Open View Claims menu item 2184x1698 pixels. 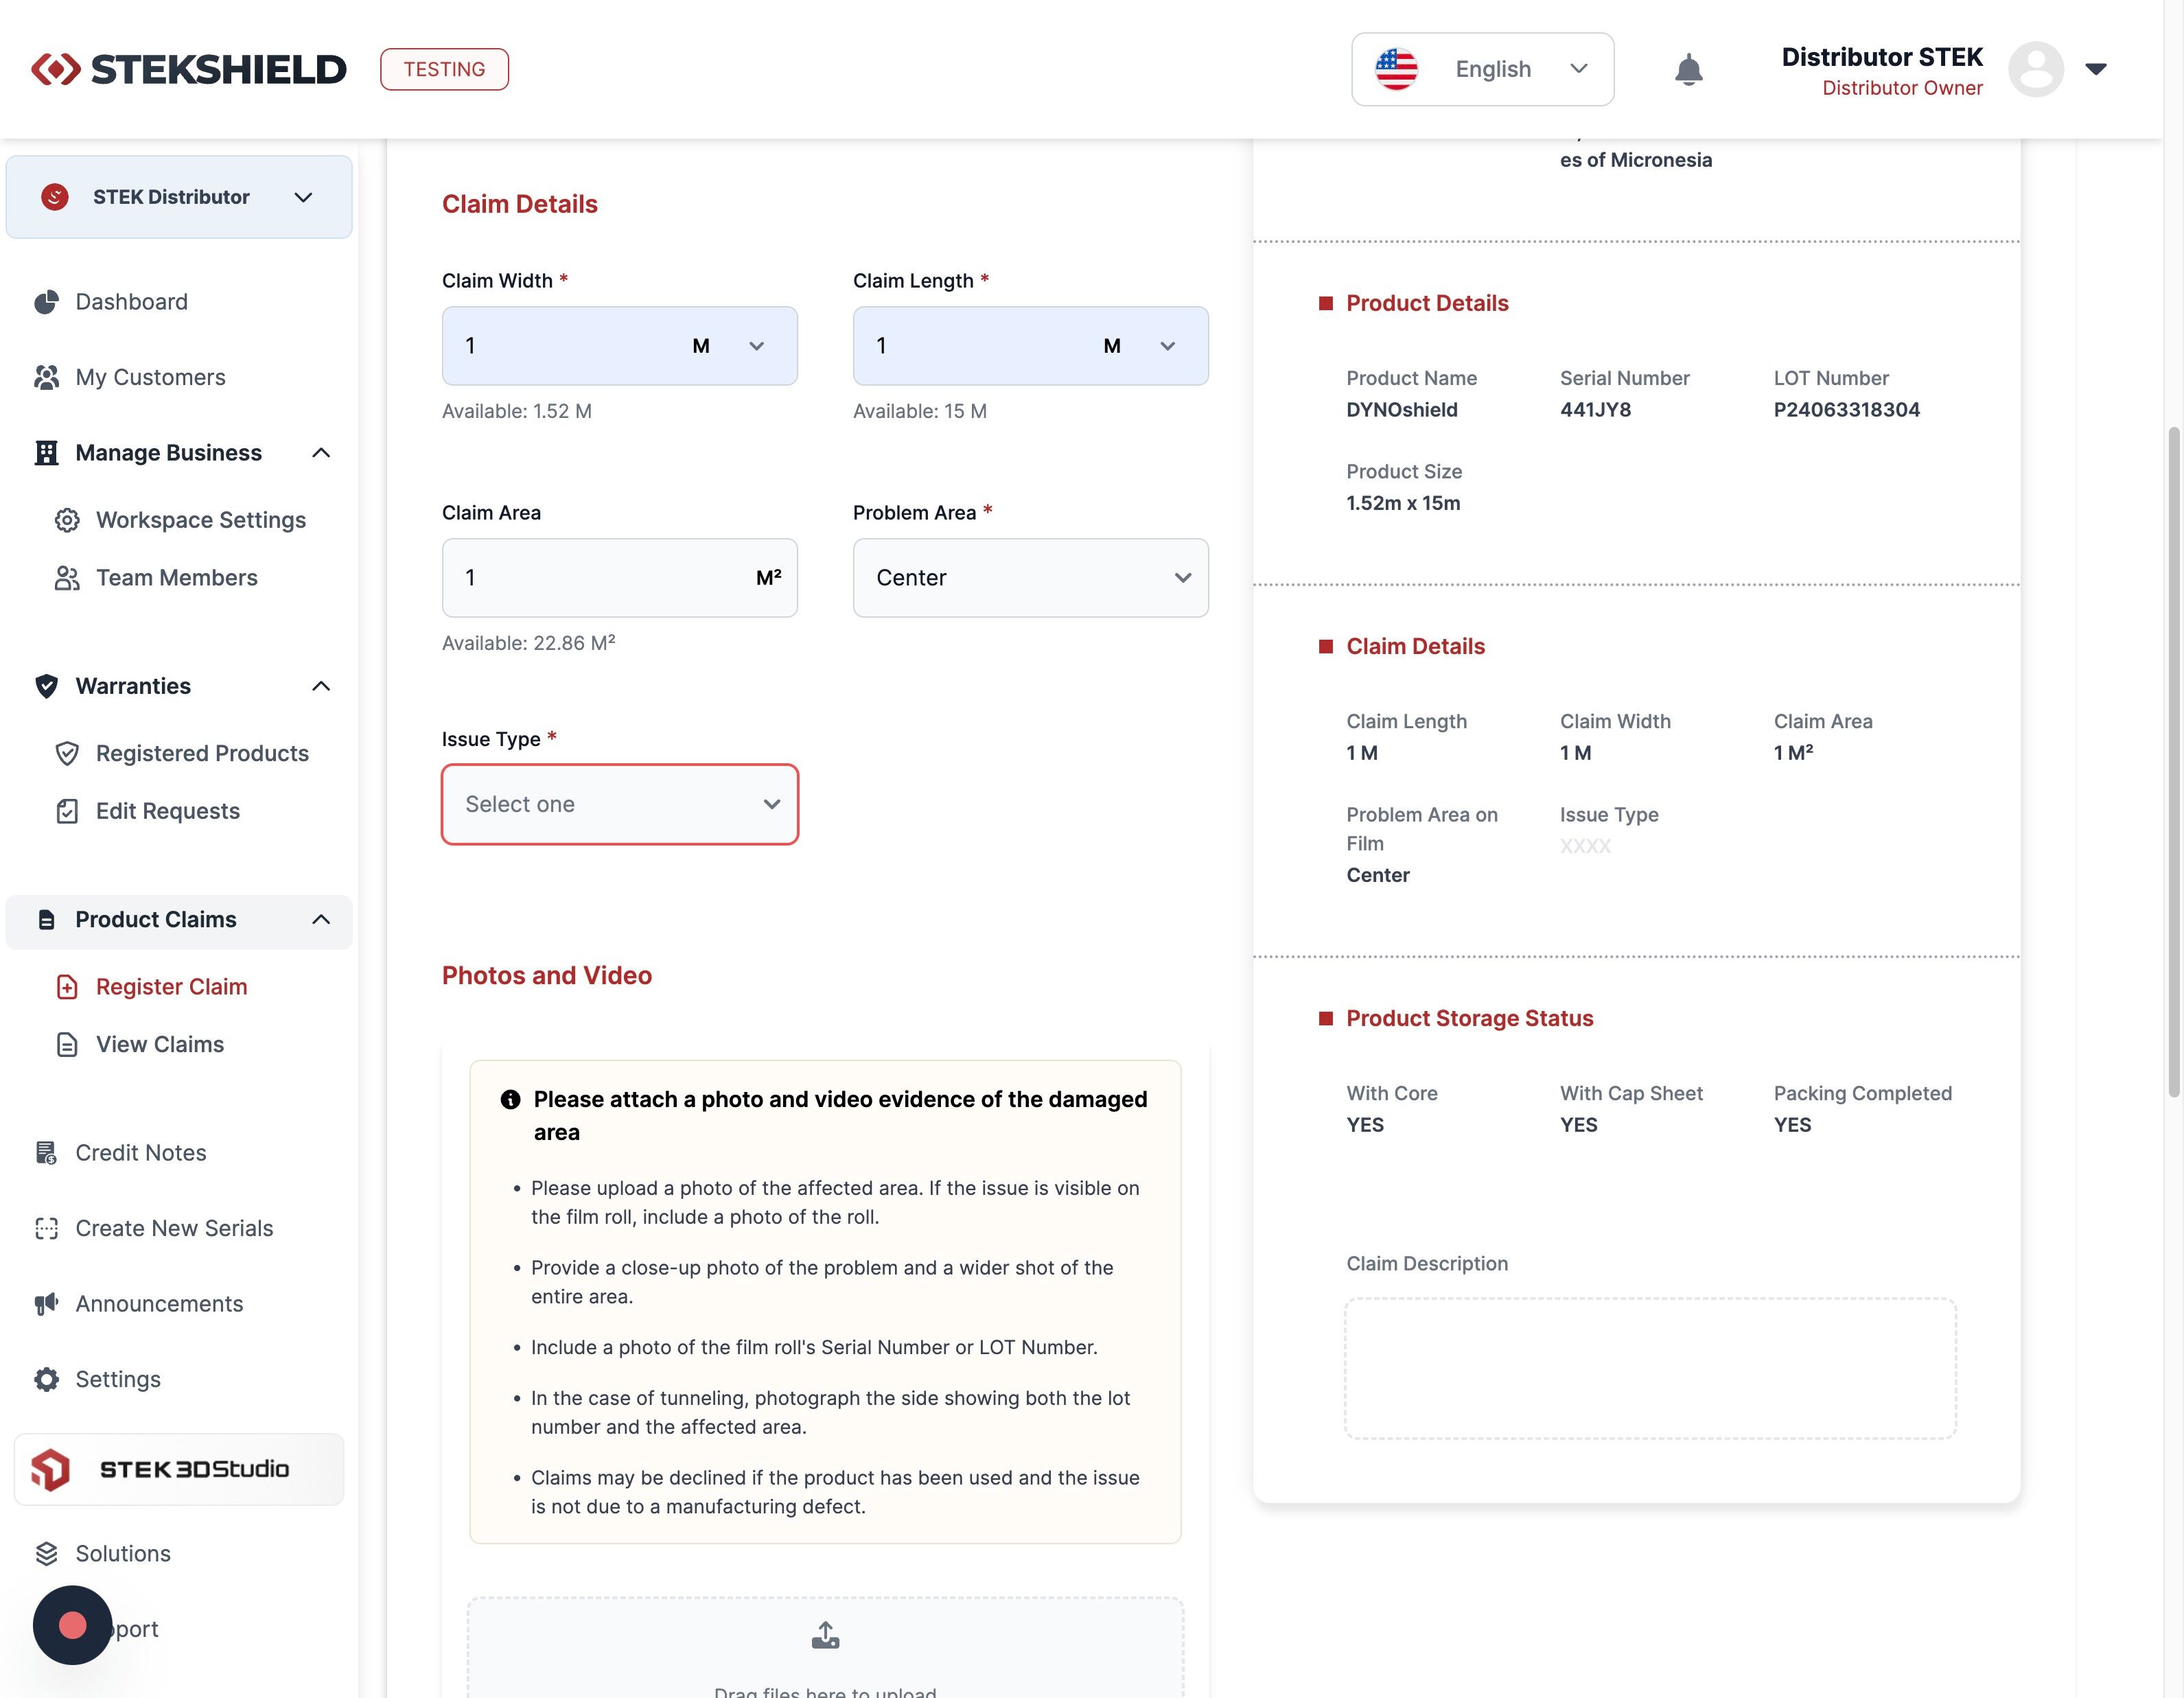160,1044
